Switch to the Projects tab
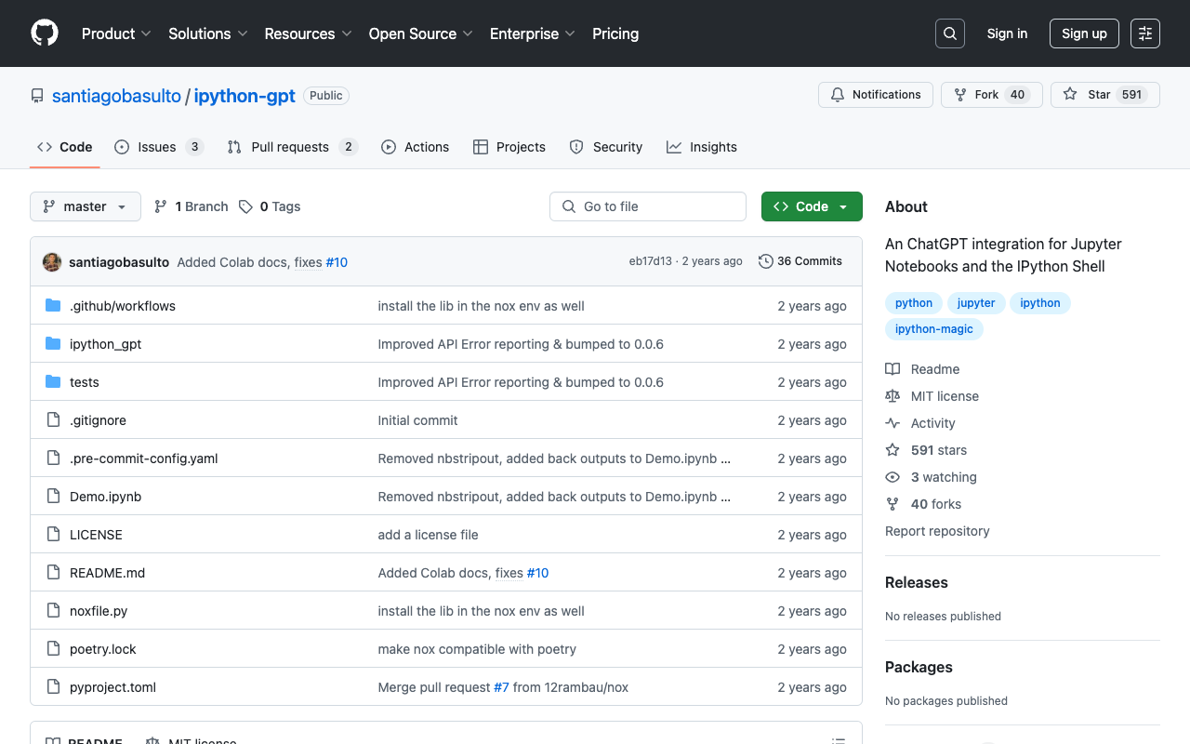Screen dimensions: 1190x744 509,147
